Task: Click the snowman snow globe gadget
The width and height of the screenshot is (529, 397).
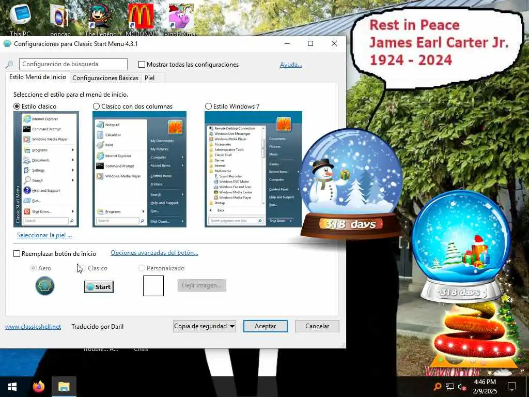Action: point(351,184)
